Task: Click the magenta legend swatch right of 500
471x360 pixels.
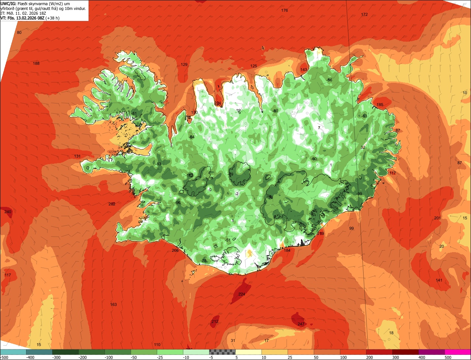Action: tap(458, 352)
